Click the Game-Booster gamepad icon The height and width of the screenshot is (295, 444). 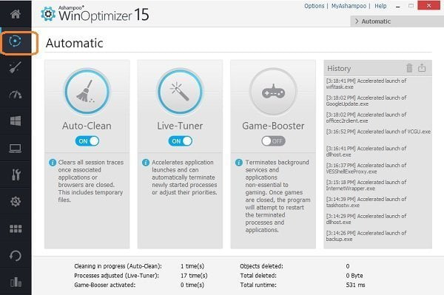click(273, 92)
